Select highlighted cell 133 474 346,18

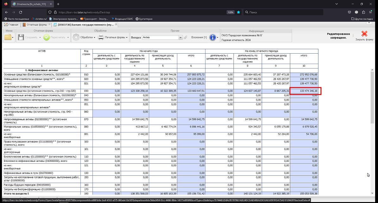304,91
